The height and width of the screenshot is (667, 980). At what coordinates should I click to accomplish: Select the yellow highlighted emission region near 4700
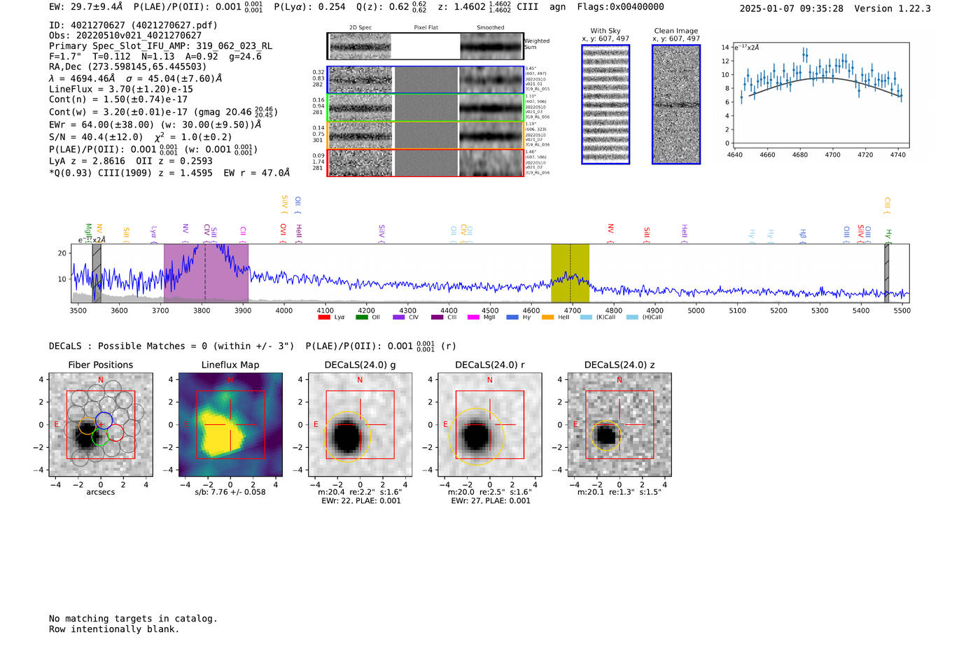(x=570, y=273)
